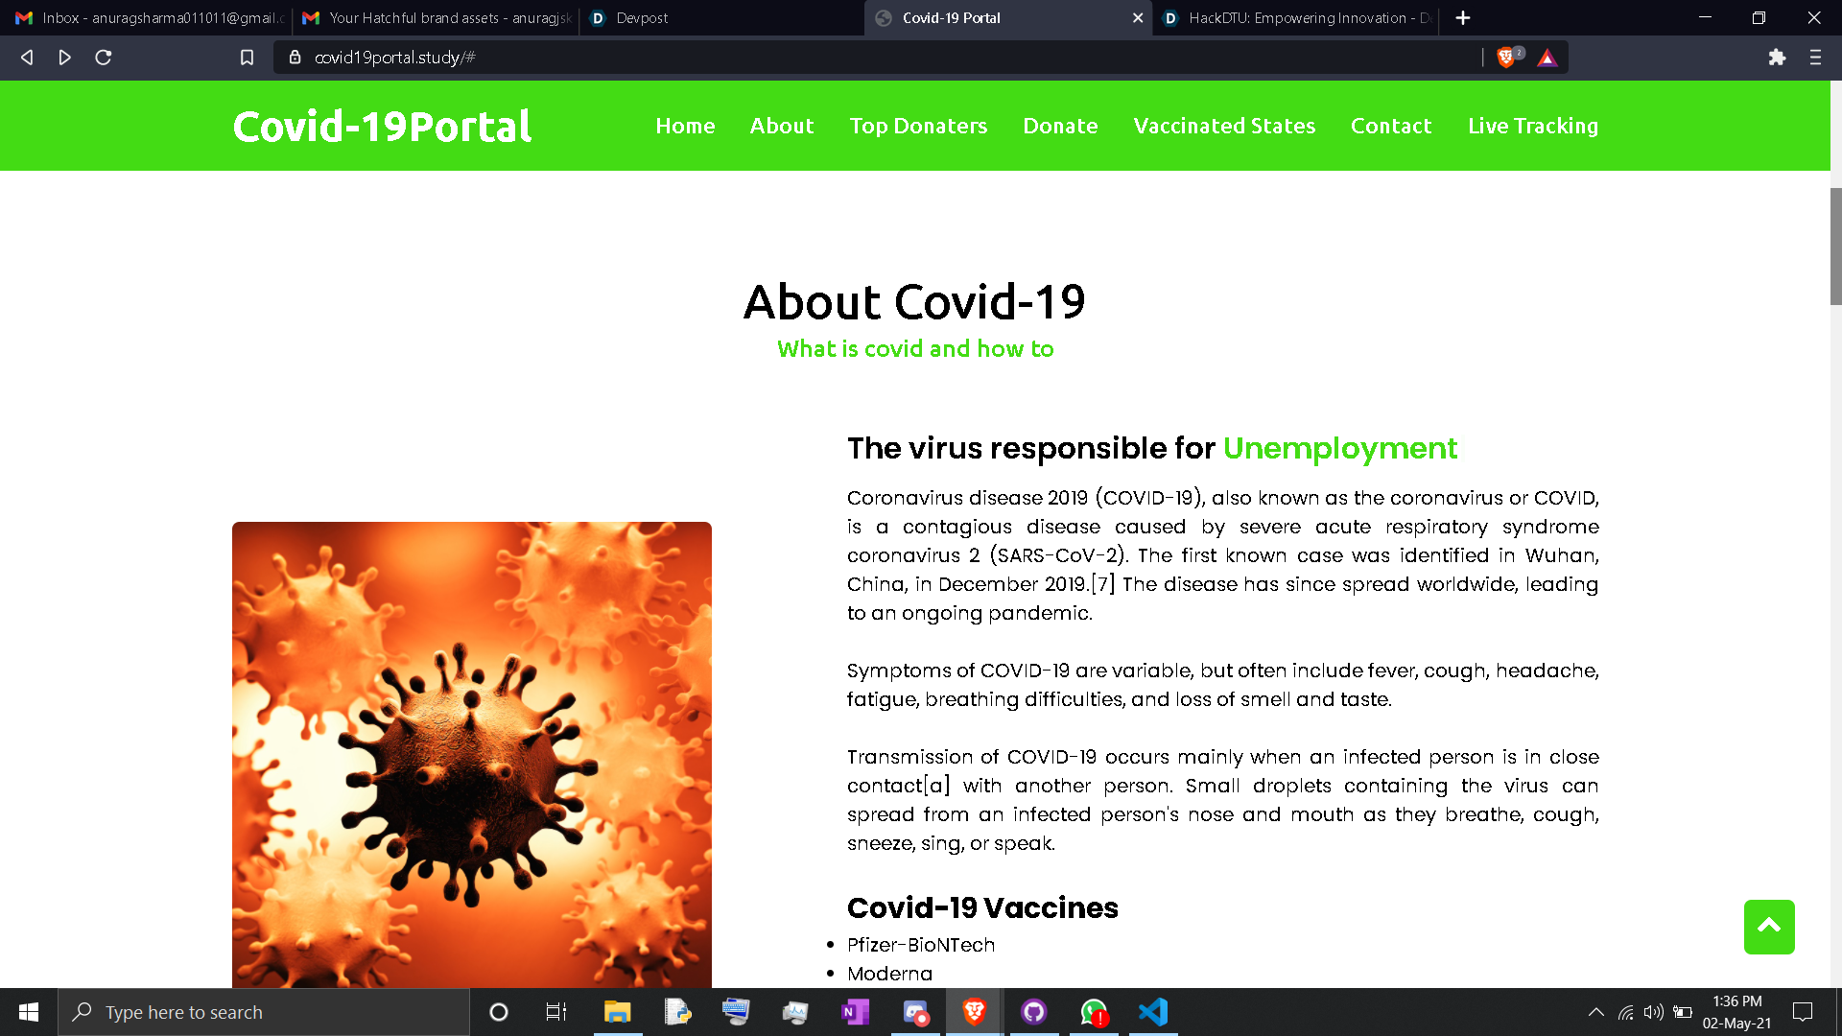Image resolution: width=1842 pixels, height=1036 pixels.
Task: Open Visual Studio Code from taskbar
Action: coord(1153,1012)
